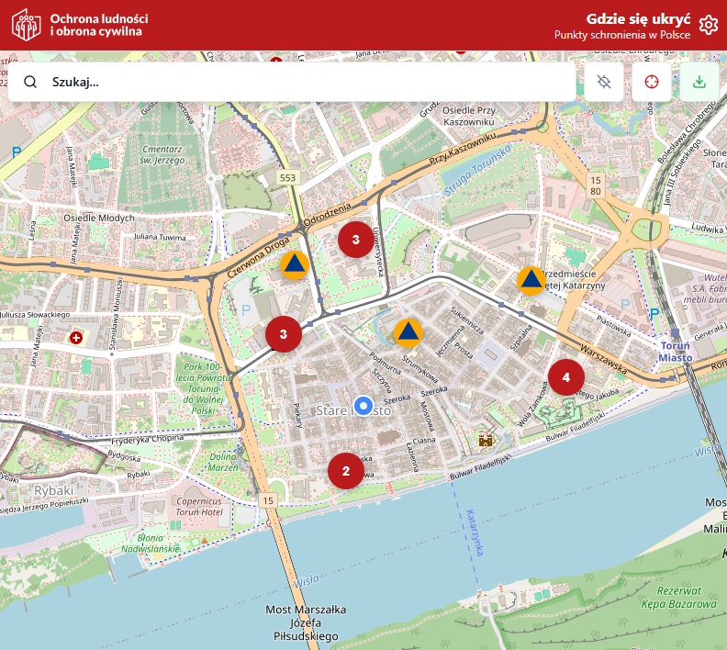The width and height of the screenshot is (727, 650).
Task: Click the blue current location dot
Action: tap(363, 405)
